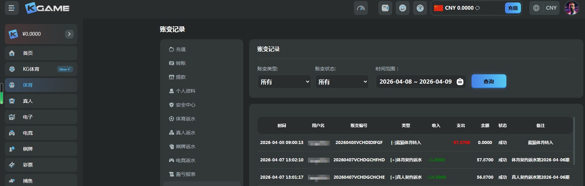585x186 pixels.
Task: Open KG体育 in sidebar
Action: click(x=41, y=69)
